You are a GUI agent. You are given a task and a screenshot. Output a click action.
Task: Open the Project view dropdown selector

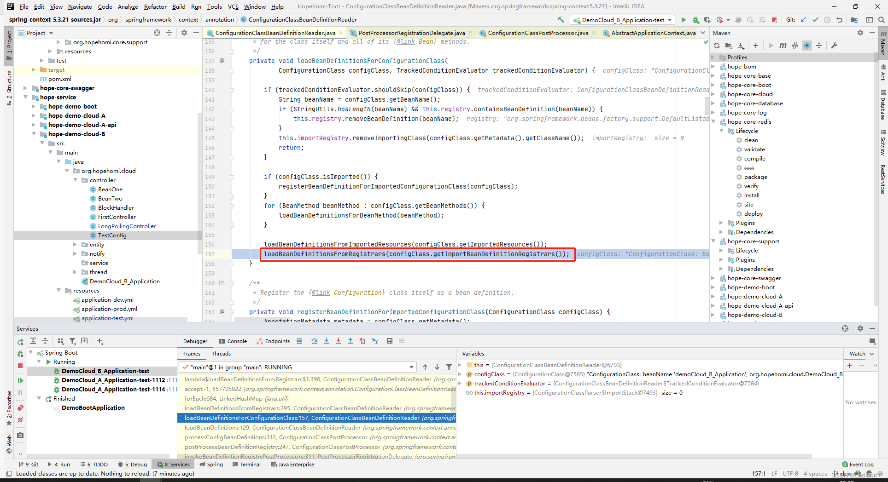pos(36,33)
